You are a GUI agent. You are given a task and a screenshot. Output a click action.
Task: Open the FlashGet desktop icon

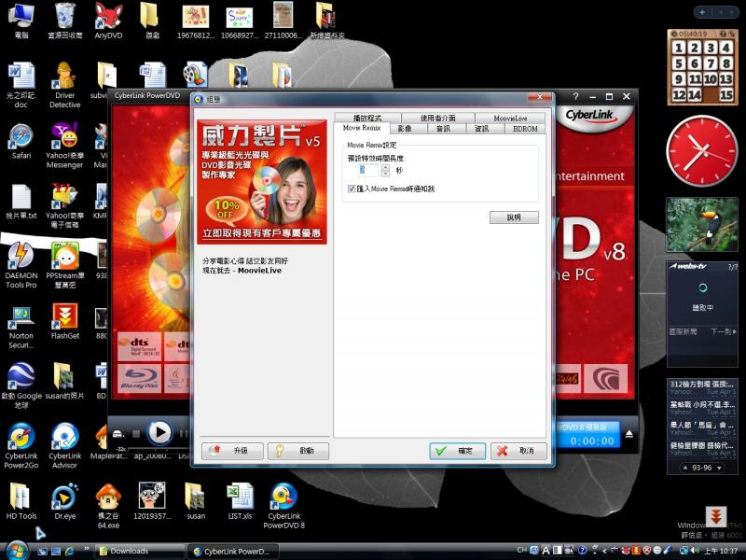point(64,317)
